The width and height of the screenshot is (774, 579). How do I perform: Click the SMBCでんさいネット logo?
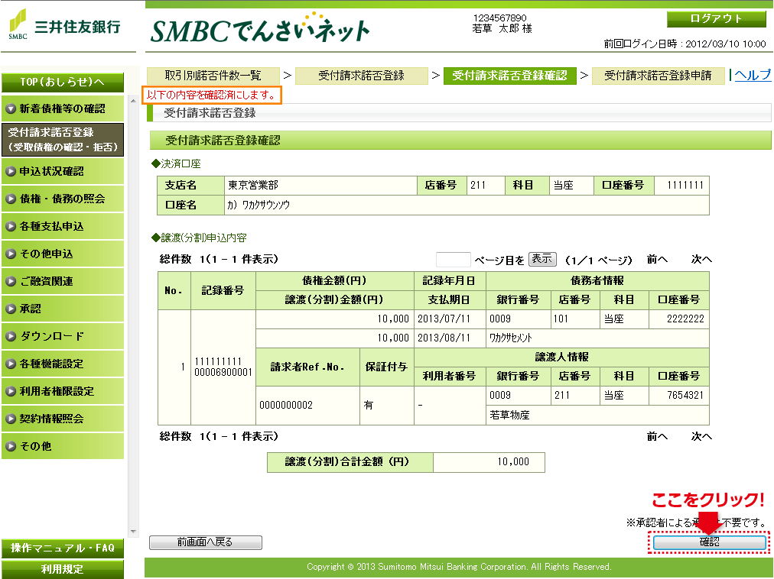tap(260, 28)
